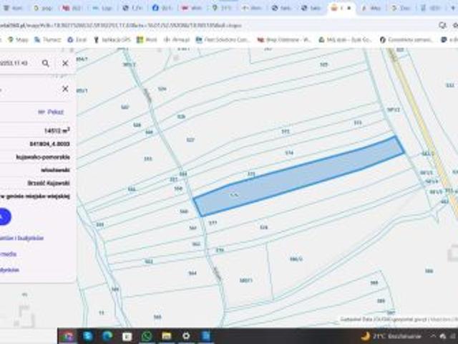Viewport: 458px width, 344px height.
Task: Click the Pokaż link in panel
Action: (x=52, y=112)
